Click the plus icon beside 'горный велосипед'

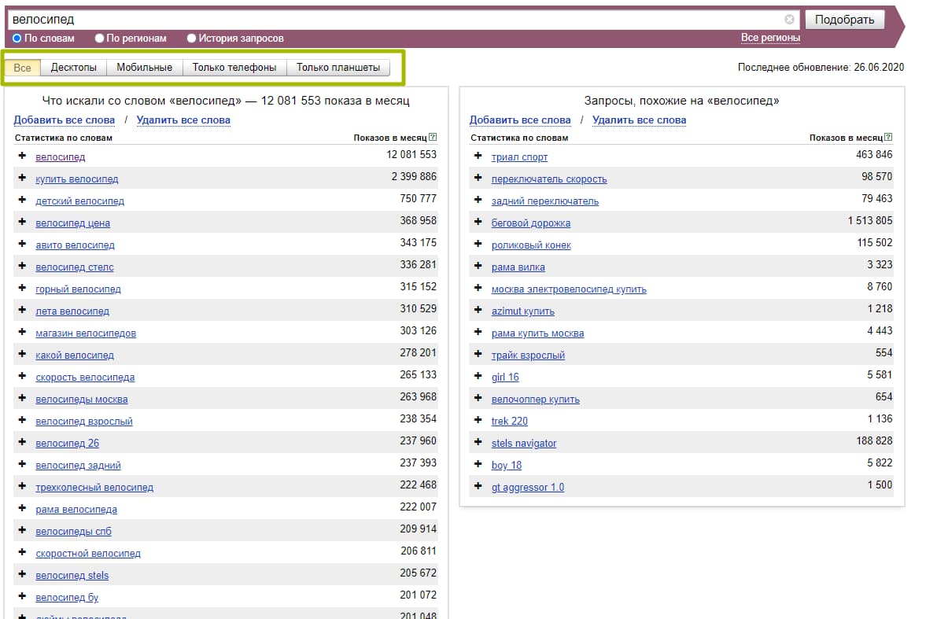tap(22, 289)
